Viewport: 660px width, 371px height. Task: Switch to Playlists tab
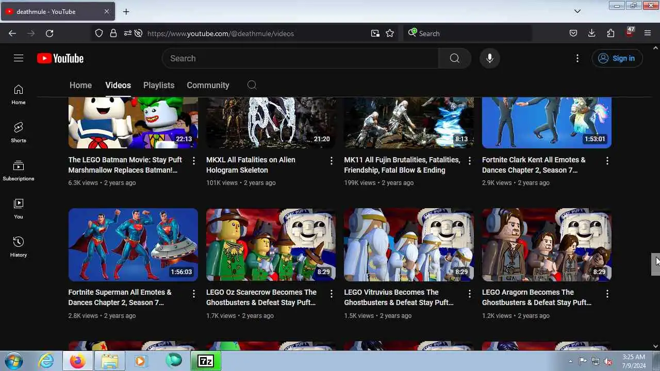(x=159, y=85)
